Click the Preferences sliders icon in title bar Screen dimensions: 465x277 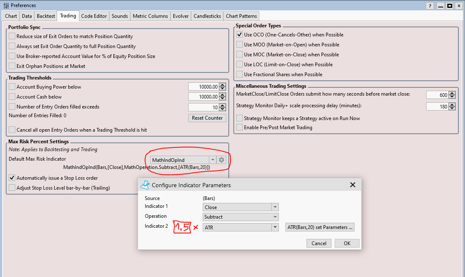(x=6, y=5)
